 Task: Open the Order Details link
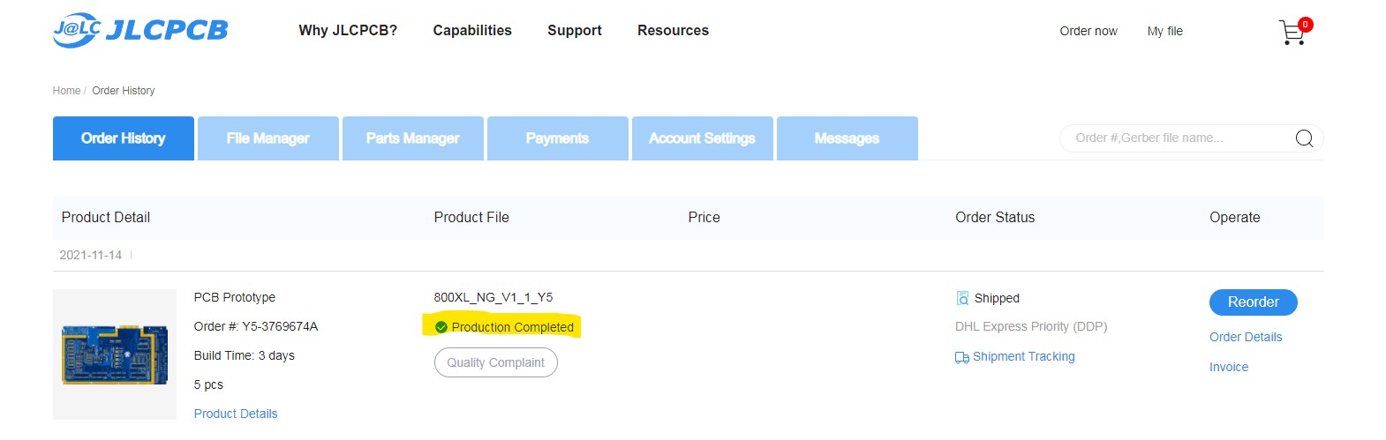tap(1245, 337)
